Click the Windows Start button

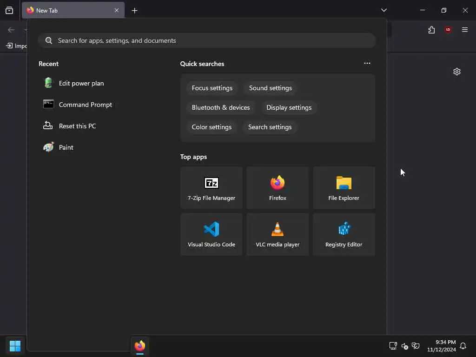point(15,346)
